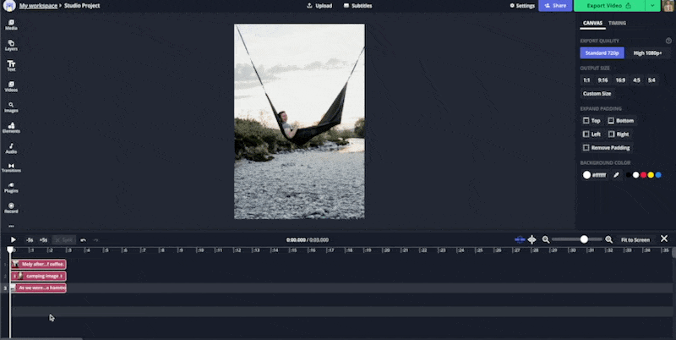Viewport: 676px width, 340px height.
Task: Select the 'camping image' timeline clip
Action: 39,276
